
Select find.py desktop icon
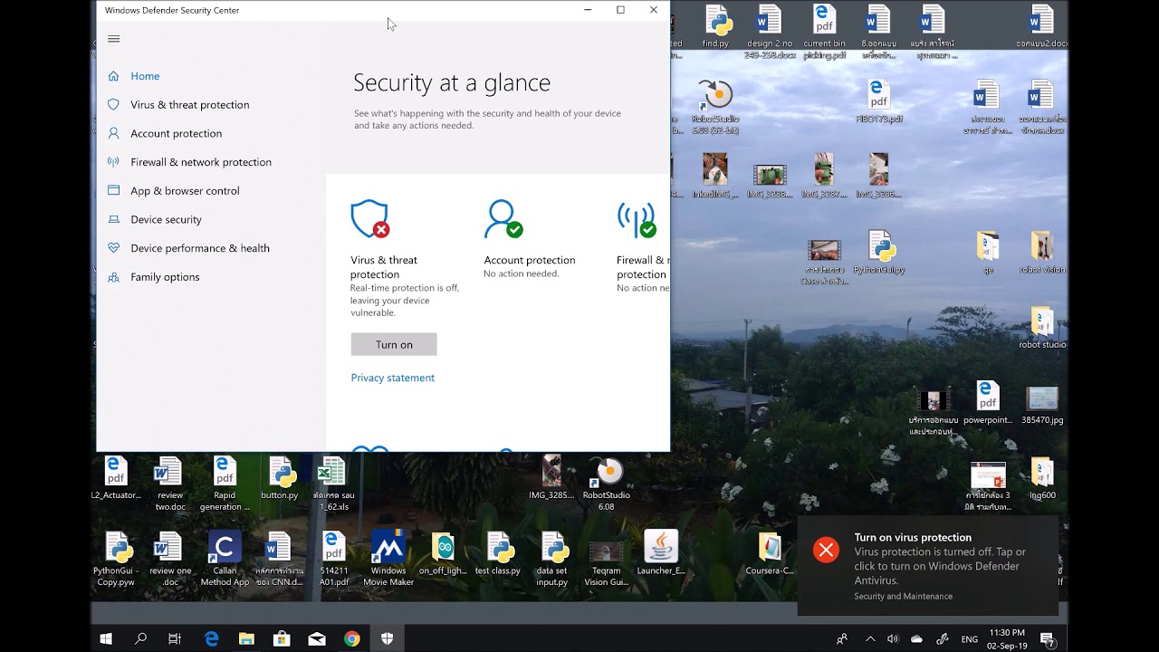pos(715,27)
